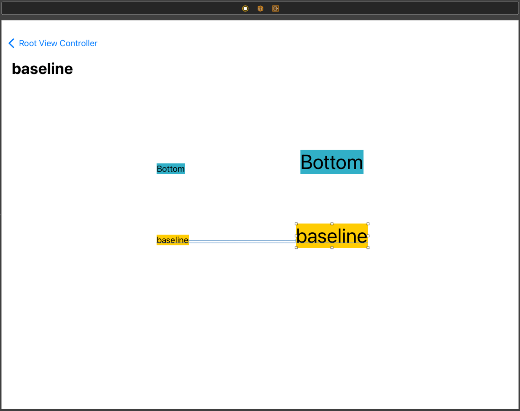Select the small teal Bottom label
Viewport: 520px width, 411px height.
tap(171, 169)
